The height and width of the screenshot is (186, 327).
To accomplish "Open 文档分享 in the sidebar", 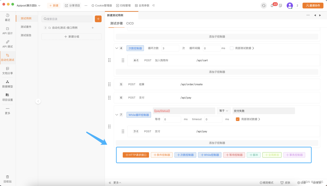I will pos(8,71).
